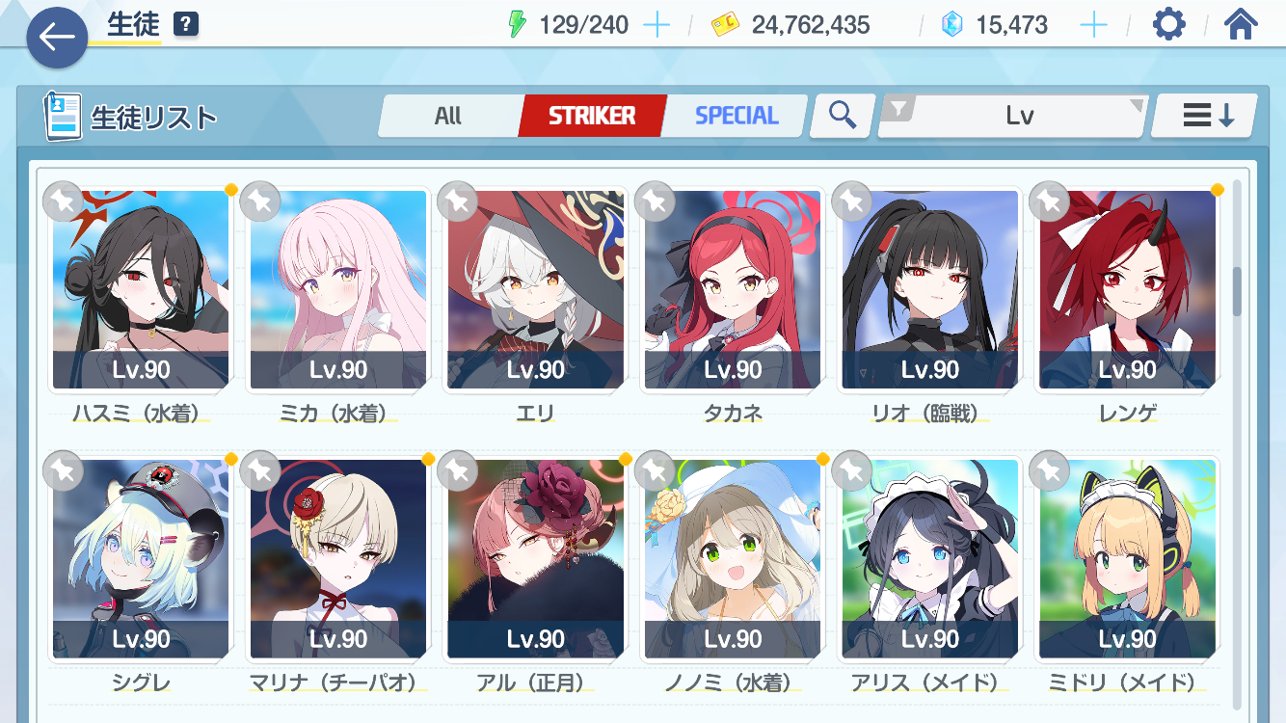Open ノノミ（水着） student card
Viewport: 1286px width, 723px height.
tap(733, 560)
